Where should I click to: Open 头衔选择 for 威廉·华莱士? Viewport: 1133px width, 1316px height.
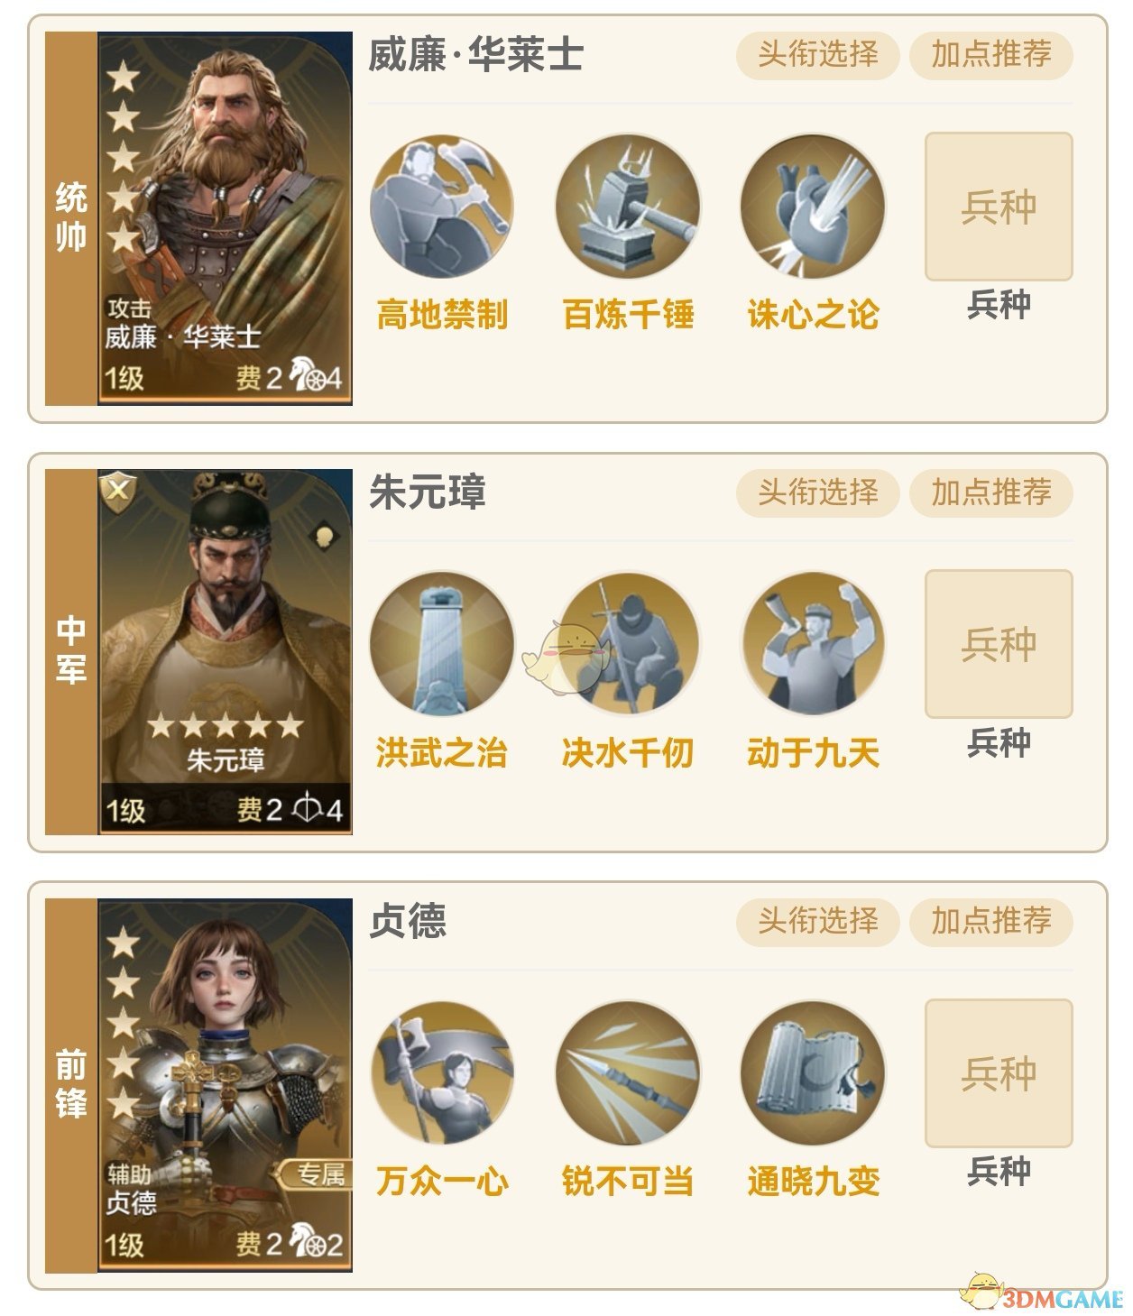(x=817, y=55)
